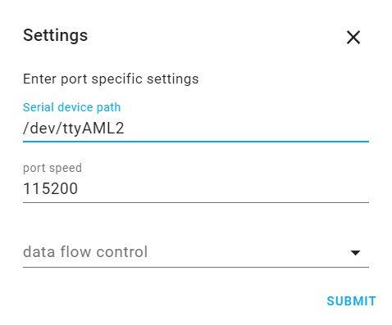Click the Settings dialog title

pos(56,35)
